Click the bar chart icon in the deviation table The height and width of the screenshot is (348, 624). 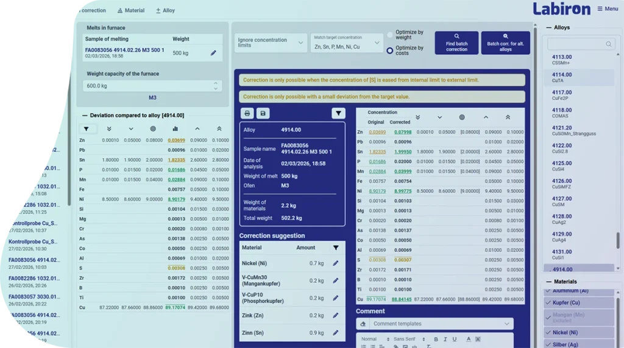pyautogui.click(x=175, y=129)
